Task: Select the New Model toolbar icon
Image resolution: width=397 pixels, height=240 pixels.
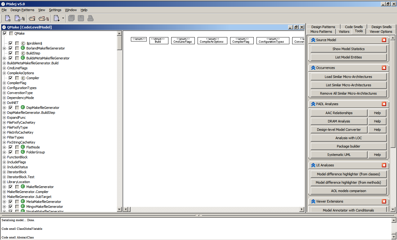Action: point(7,18)
